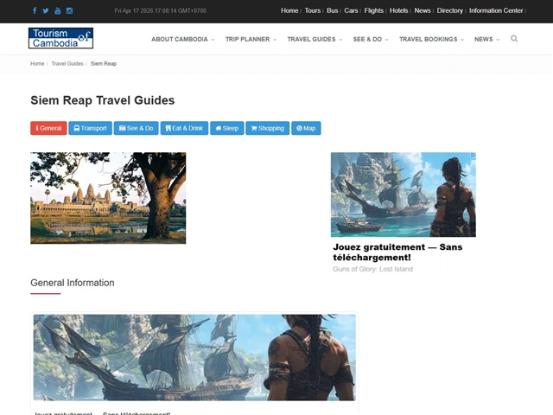Open the 'Jouez gratuitement' ad headline
The width and height of the screenshot is (553, 415).
(397, 252)
